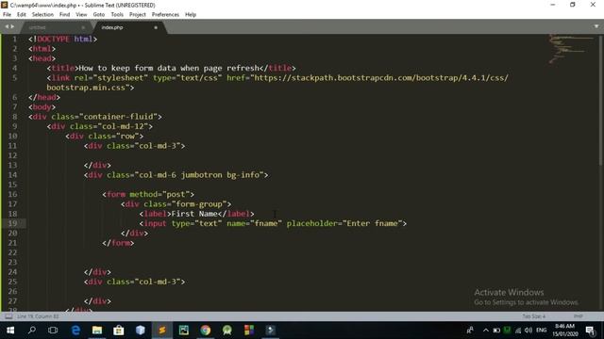Click Line 19, Column status text
Viewport: 604px width, 339px height.
point(38,316)
